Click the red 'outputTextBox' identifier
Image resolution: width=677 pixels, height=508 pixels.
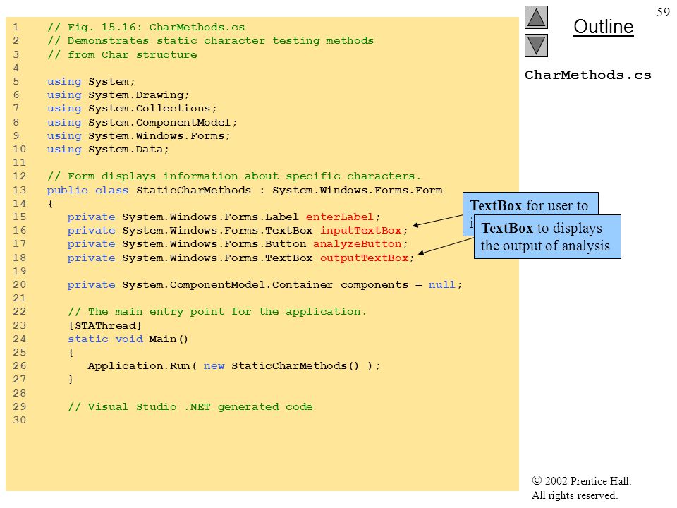364,258
